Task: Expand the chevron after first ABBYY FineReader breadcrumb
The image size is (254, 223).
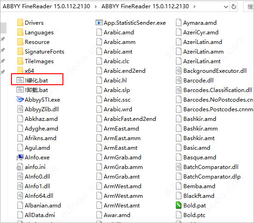Action: 96,6
